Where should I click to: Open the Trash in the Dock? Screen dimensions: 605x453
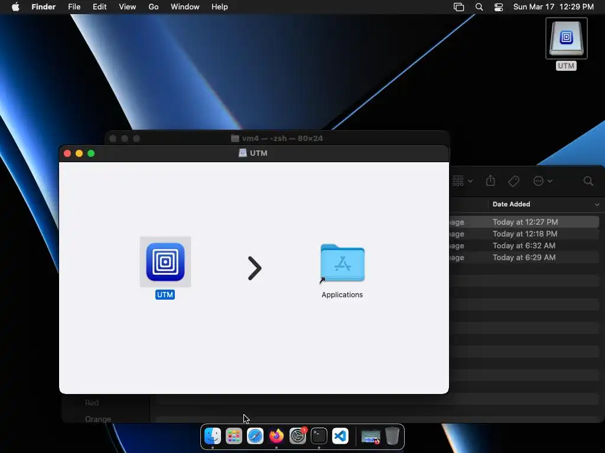click(x=392, y=436)
